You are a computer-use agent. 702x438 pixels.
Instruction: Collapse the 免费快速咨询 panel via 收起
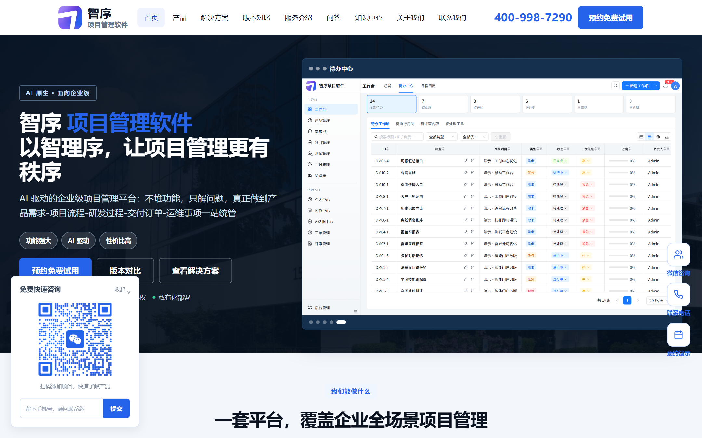coord(123,290)
